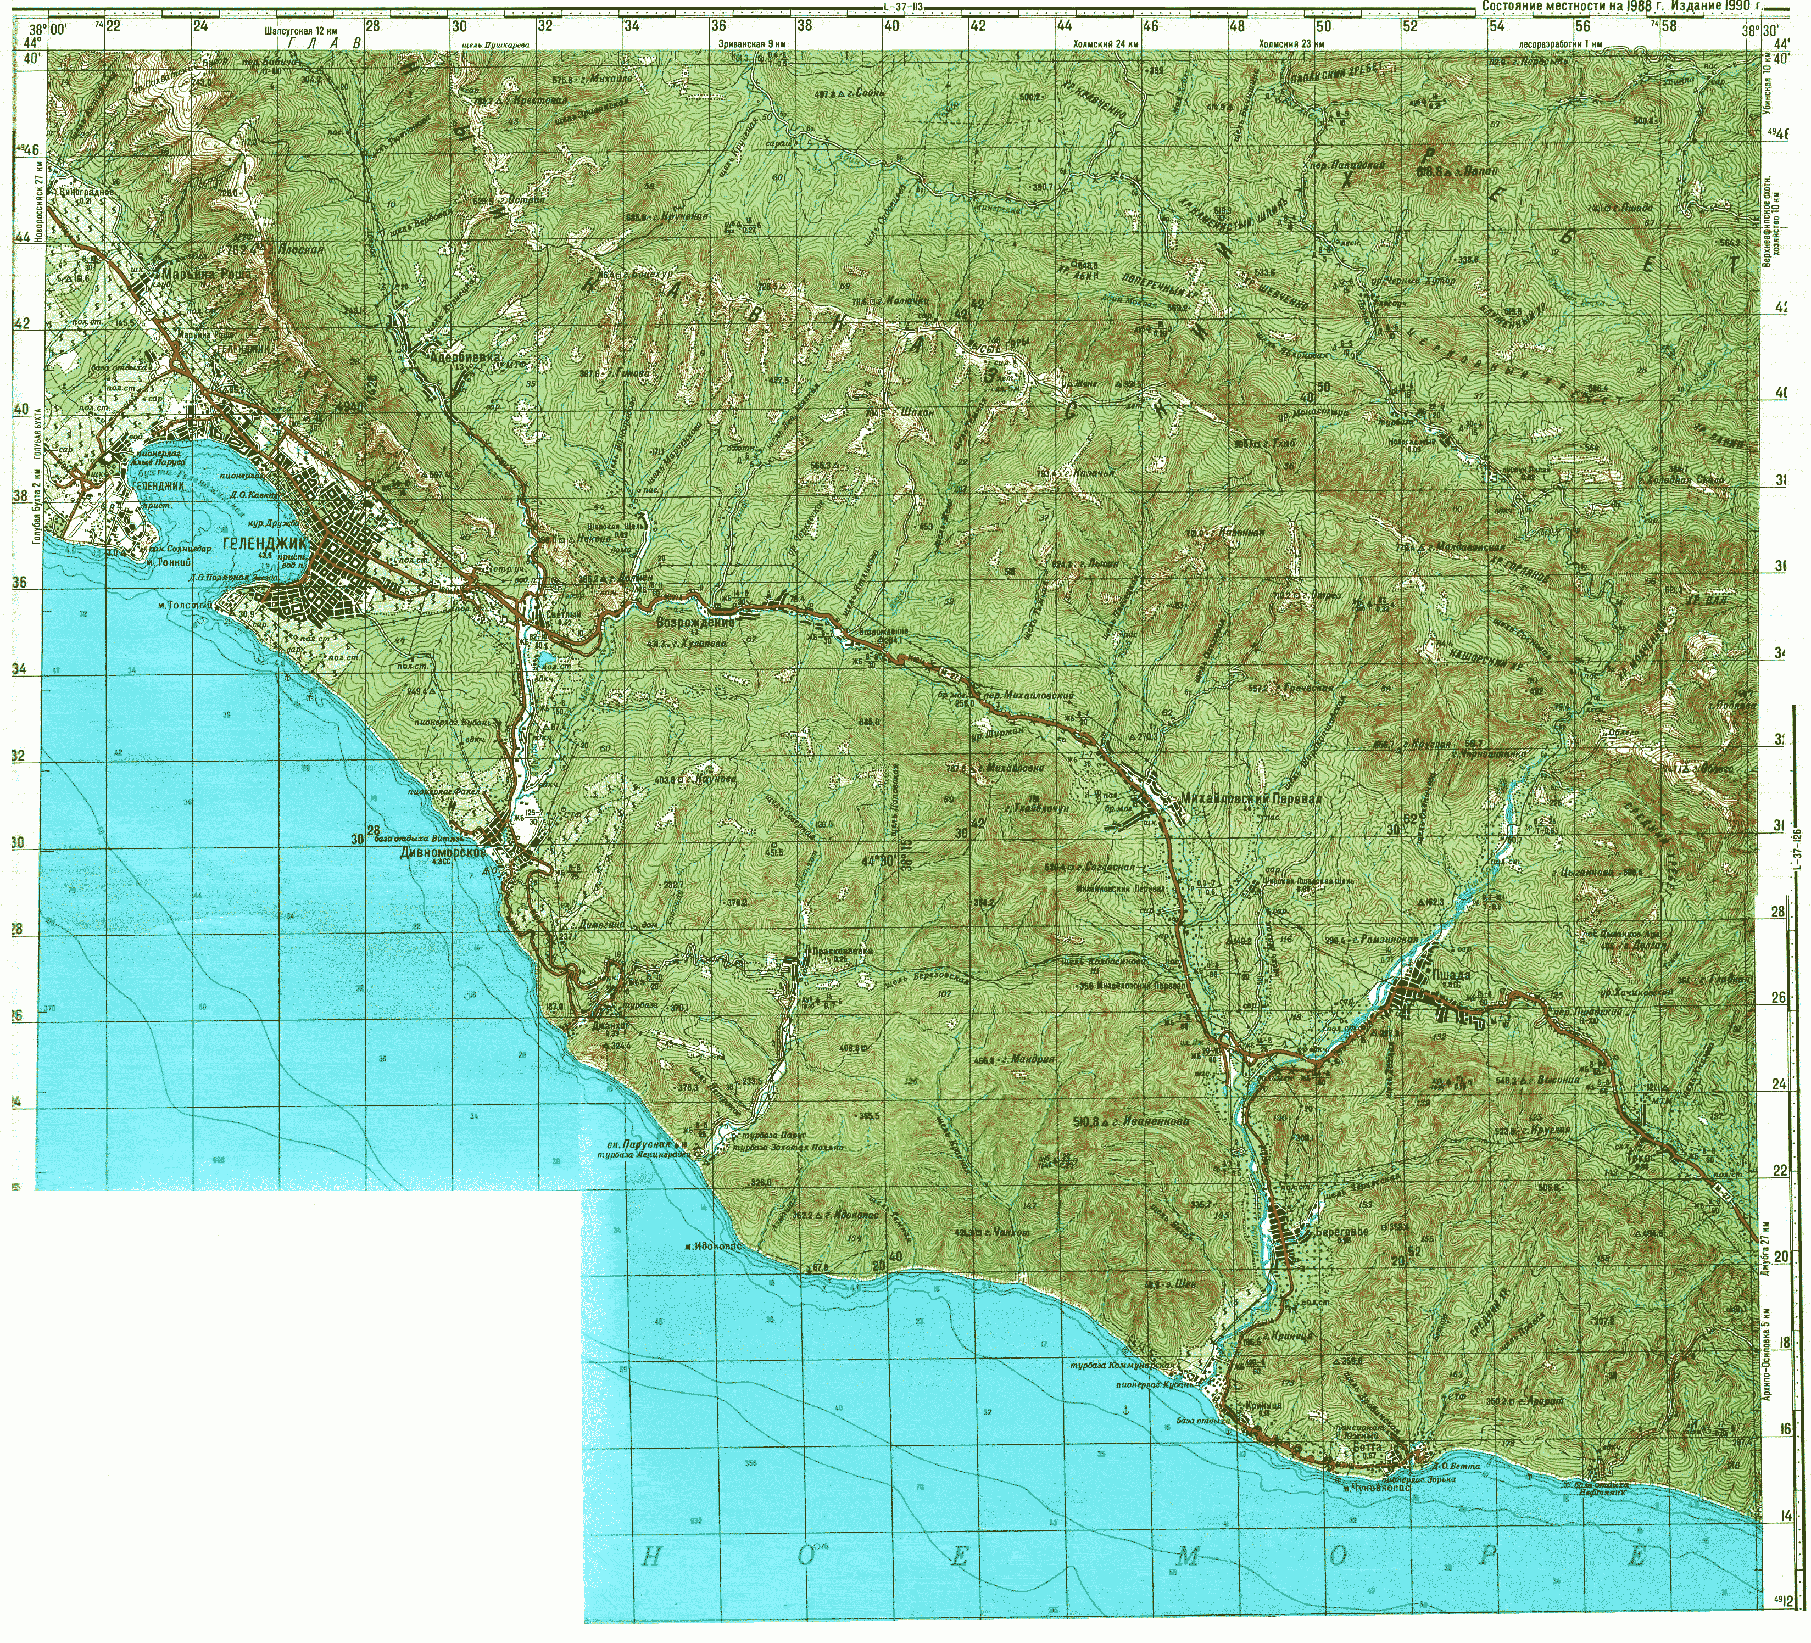Click the peak label 'г. Чанхот'
Screen dimensions: 1811x1643
coord(1008,1233)
